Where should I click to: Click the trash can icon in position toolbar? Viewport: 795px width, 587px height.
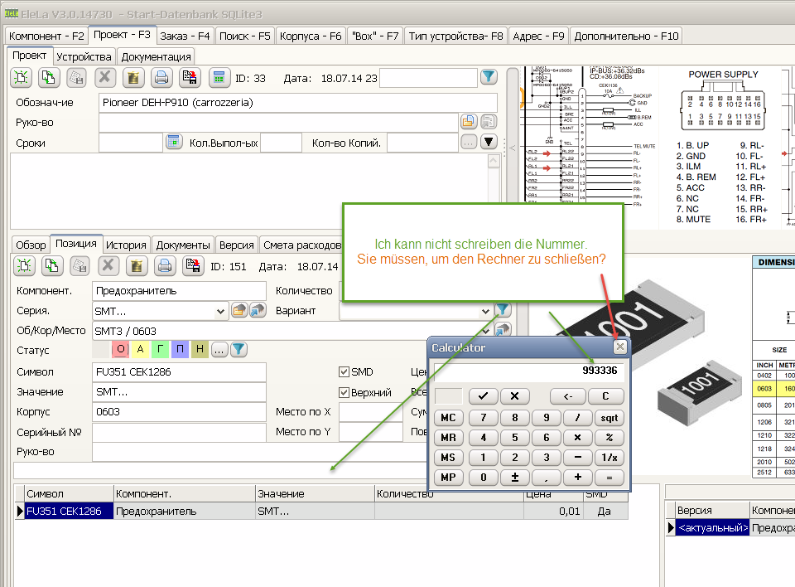coord(137,265)
